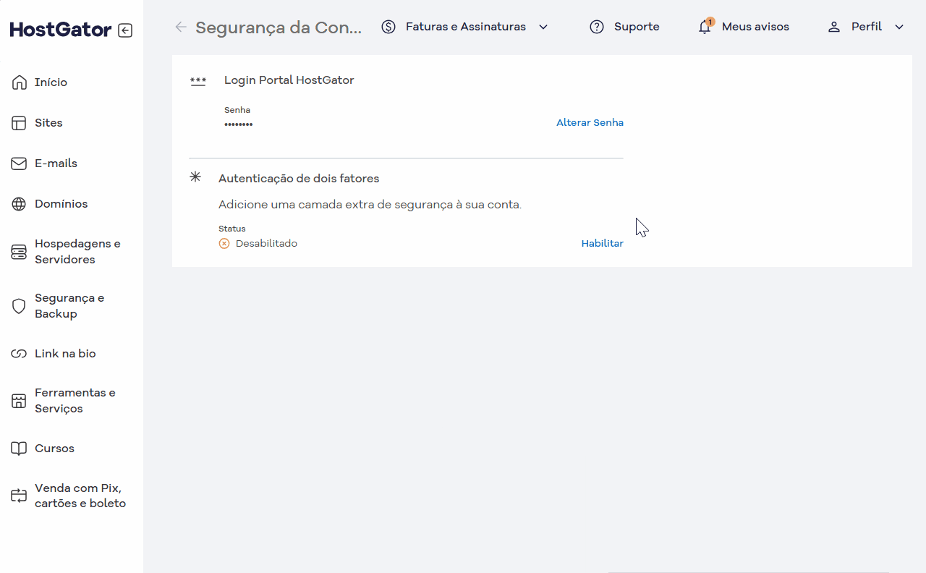926x573 pixels.
Task: Click the password asterisks icon by Login Portal
Action: coord(198,81)
